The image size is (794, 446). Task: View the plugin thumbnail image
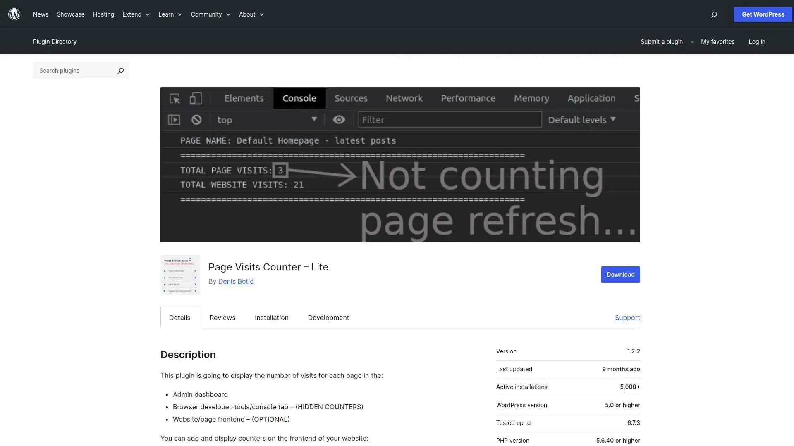point(180,274)
